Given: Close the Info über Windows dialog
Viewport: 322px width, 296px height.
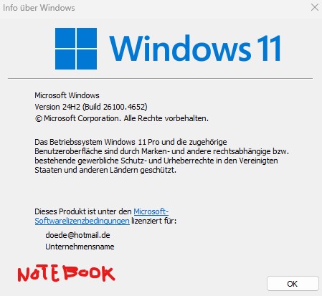Looking at the screenshot, I should pyautogui.click(x=315, y=7).
